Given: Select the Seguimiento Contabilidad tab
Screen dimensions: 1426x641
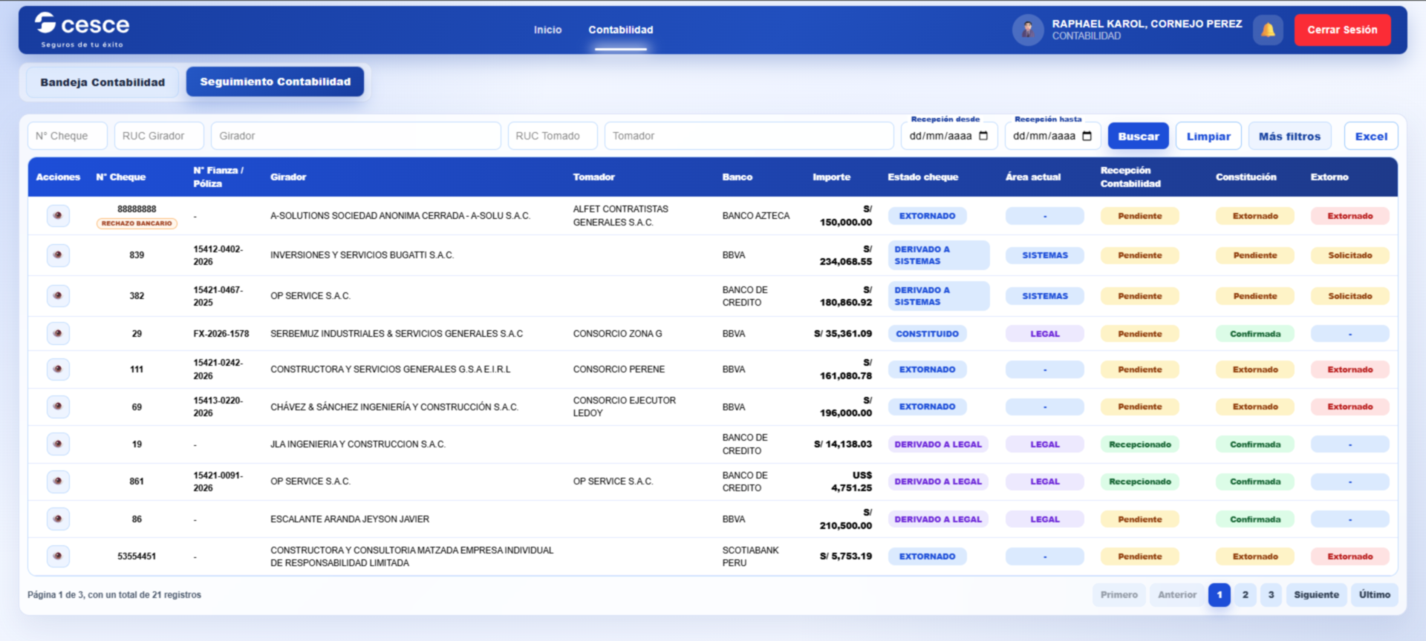Looking at the screenshot, I should 275,82.
